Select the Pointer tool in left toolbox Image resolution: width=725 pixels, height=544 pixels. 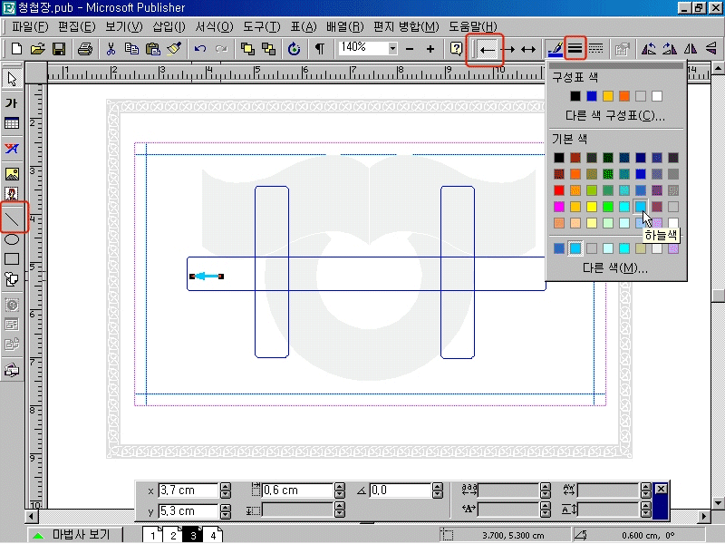tap(12, 79)
